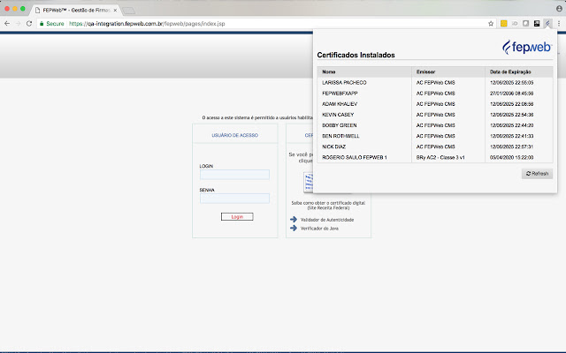
Task: Select the KEVIN CASEY certificate row
Action: (x=435, y=115)
